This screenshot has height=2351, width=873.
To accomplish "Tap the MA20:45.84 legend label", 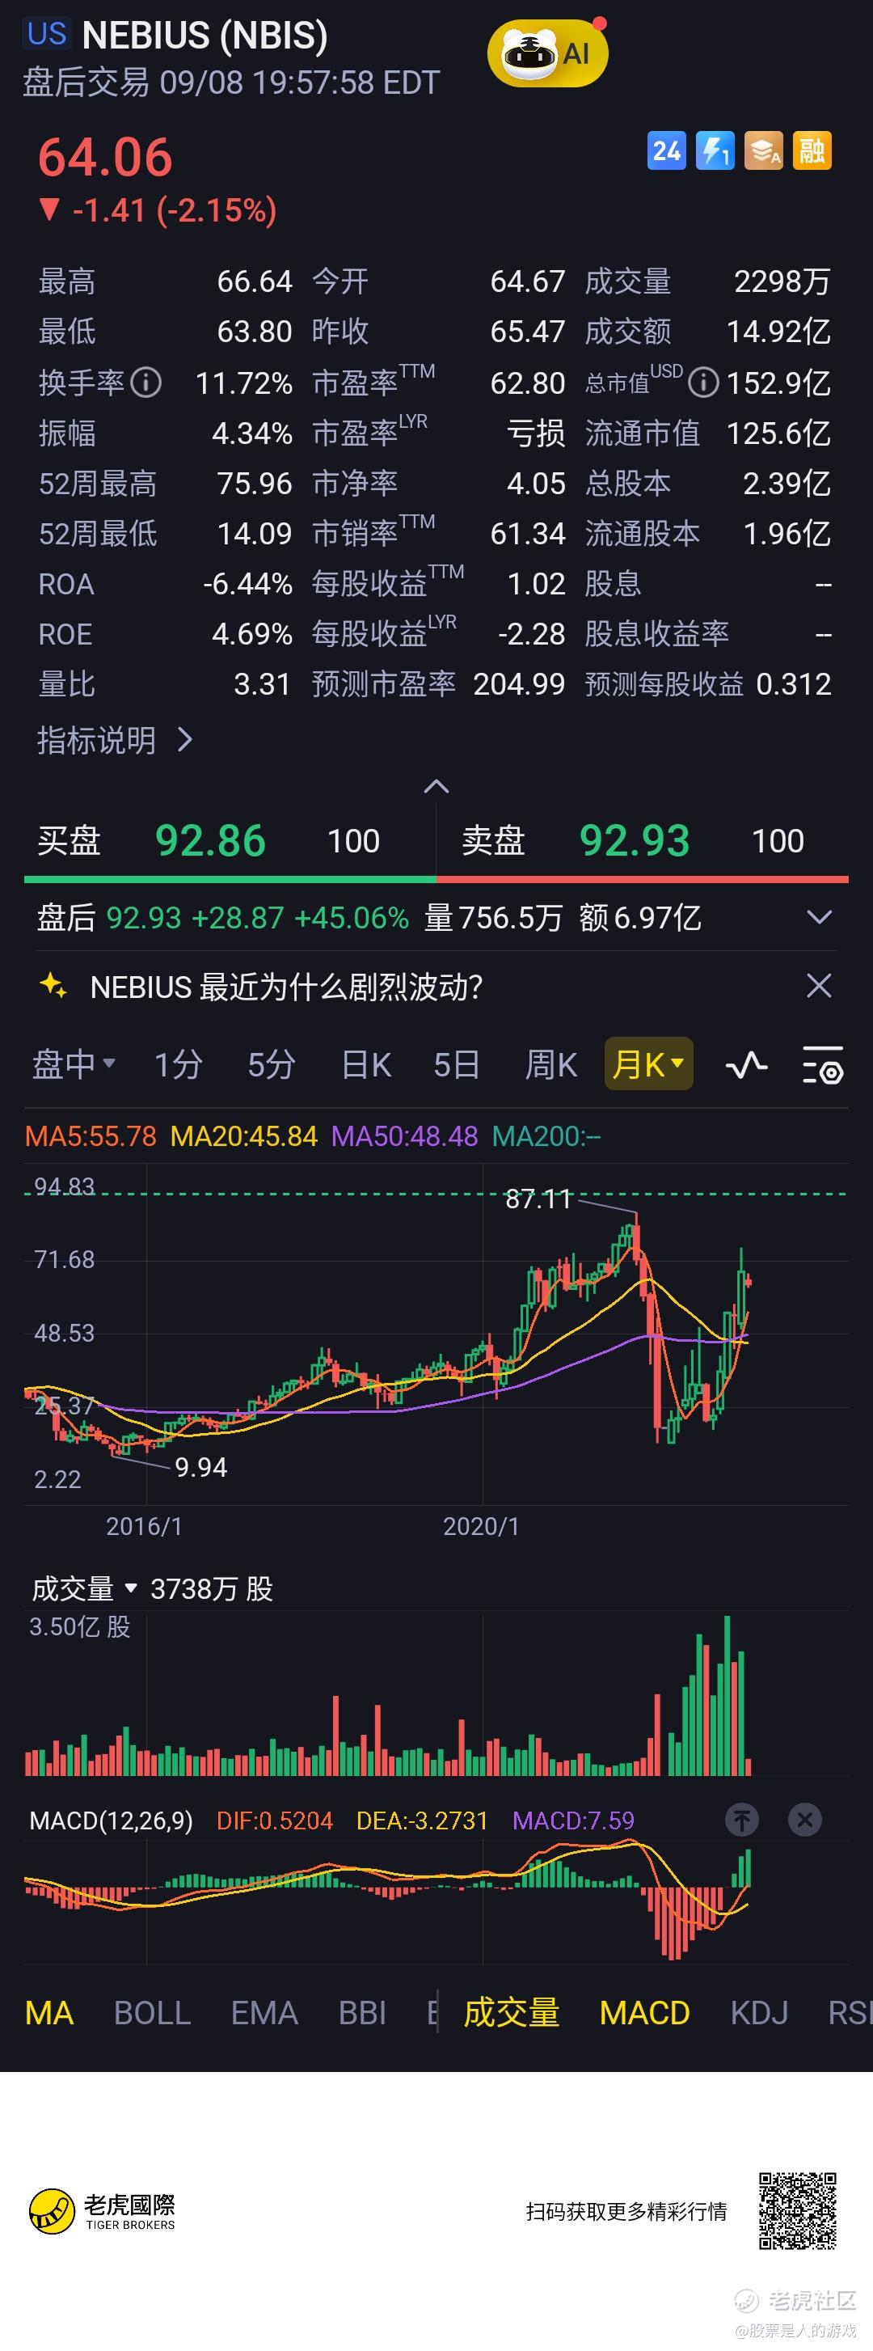I will pyautogui.click(x=243, y=1136).
